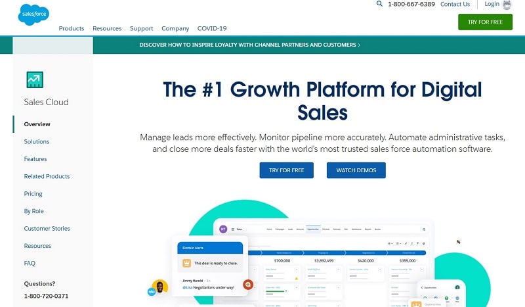Click the $355,000 pipeline value
The image size is (525, 307).
[408, 261]
